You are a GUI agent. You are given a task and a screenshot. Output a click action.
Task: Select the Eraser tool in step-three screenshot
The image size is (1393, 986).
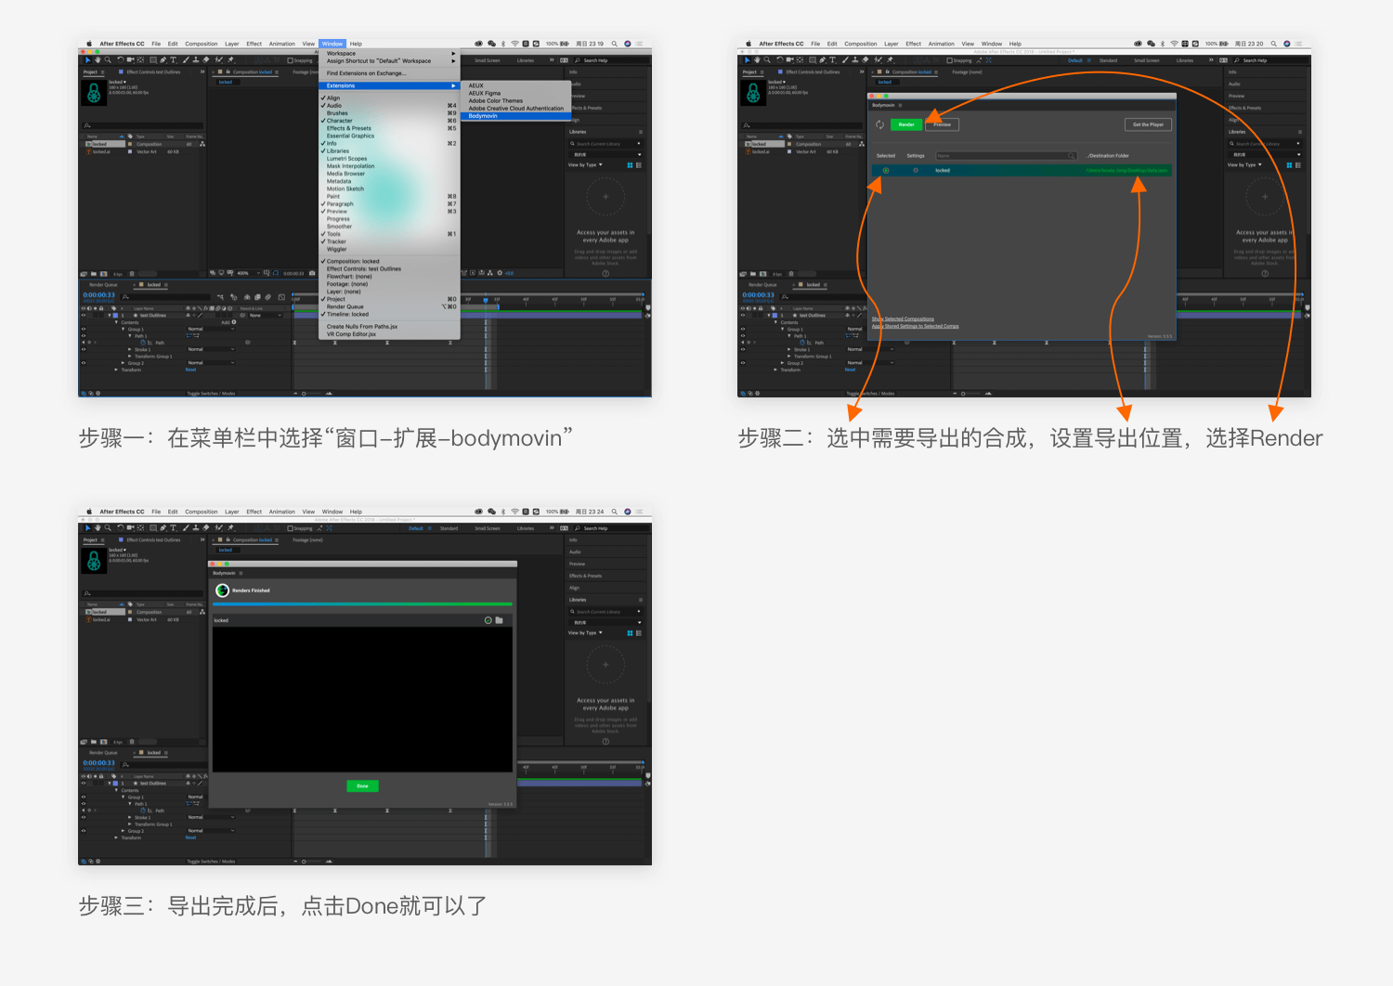[205, 528]
